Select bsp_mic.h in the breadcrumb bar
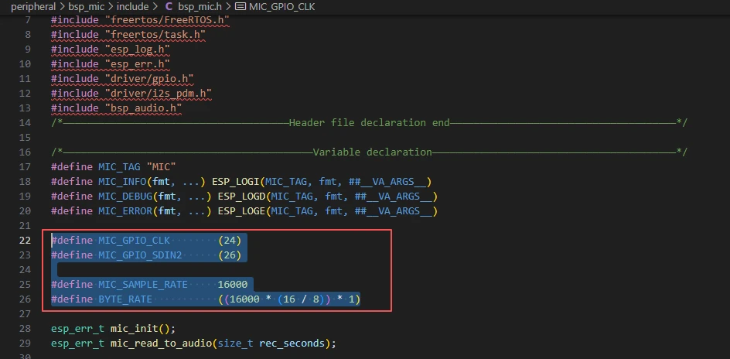 [200, 6]
